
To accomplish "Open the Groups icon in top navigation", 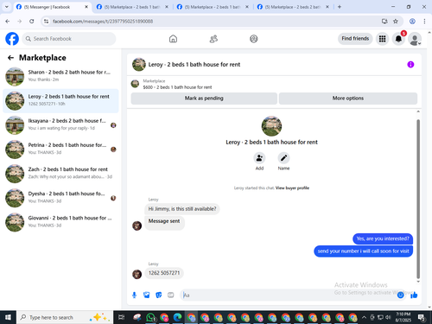I will (x=254, y=39).
